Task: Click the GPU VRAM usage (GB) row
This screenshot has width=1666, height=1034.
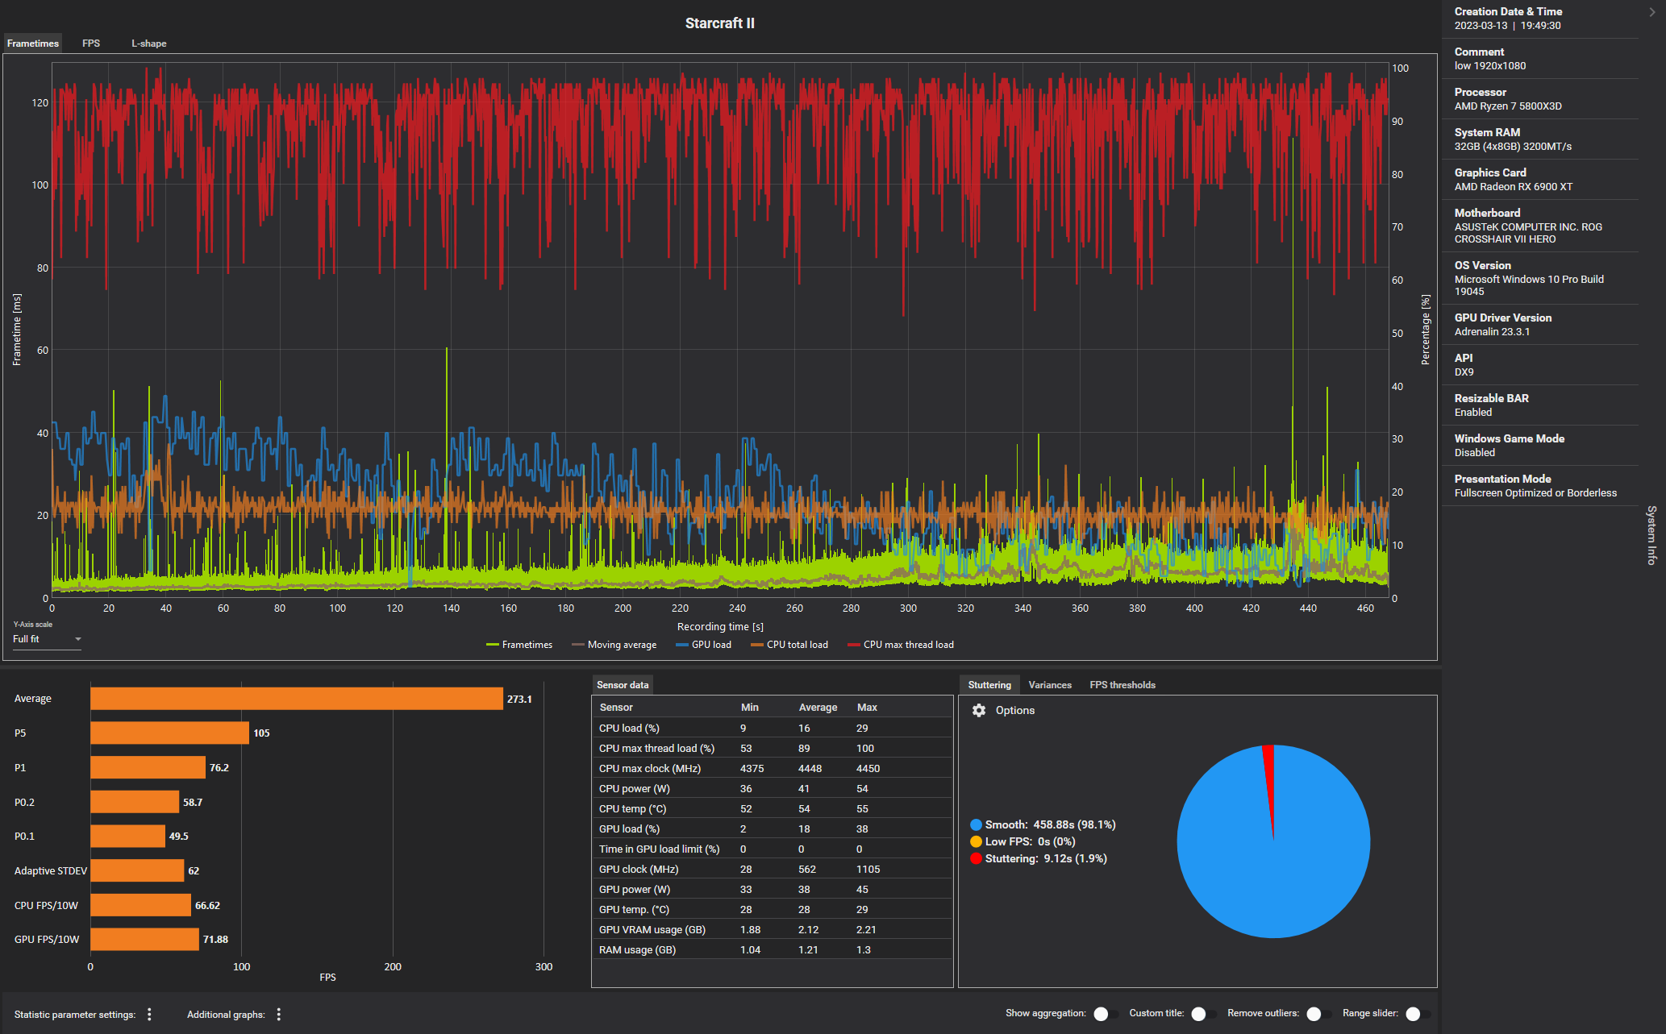Action: point(772,929)
